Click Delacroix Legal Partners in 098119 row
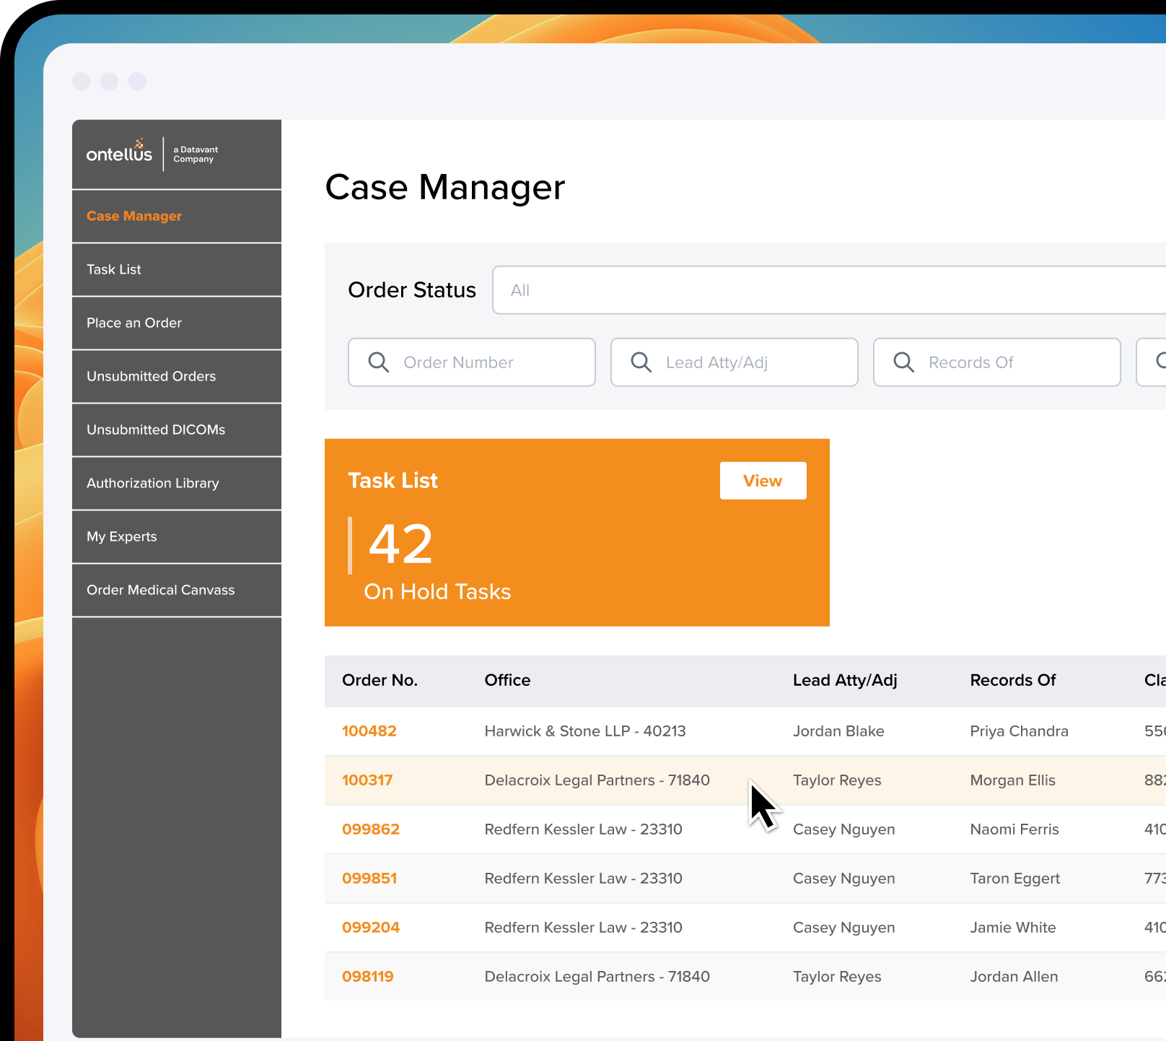The height and width of the screenshot is (1041, 1166). point(597,977)
